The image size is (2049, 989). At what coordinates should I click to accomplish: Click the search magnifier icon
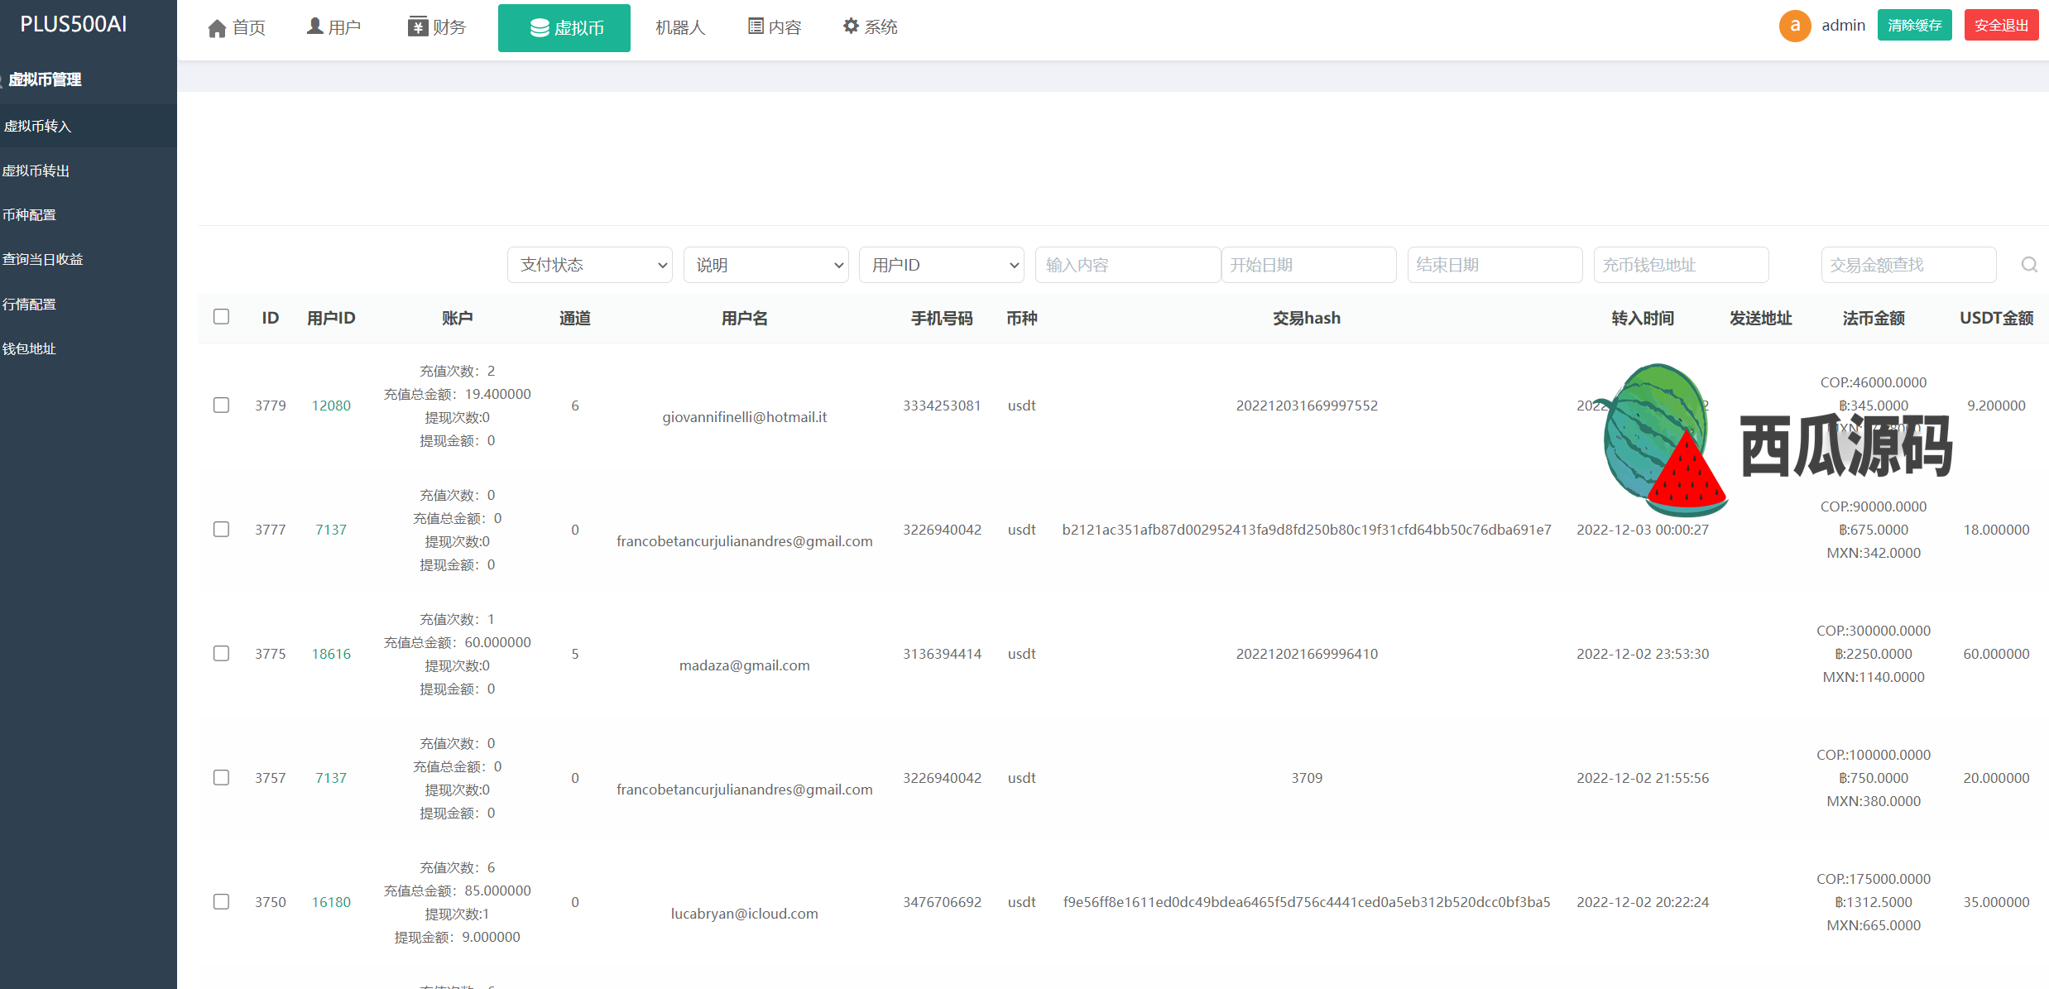pos(2029,265)
